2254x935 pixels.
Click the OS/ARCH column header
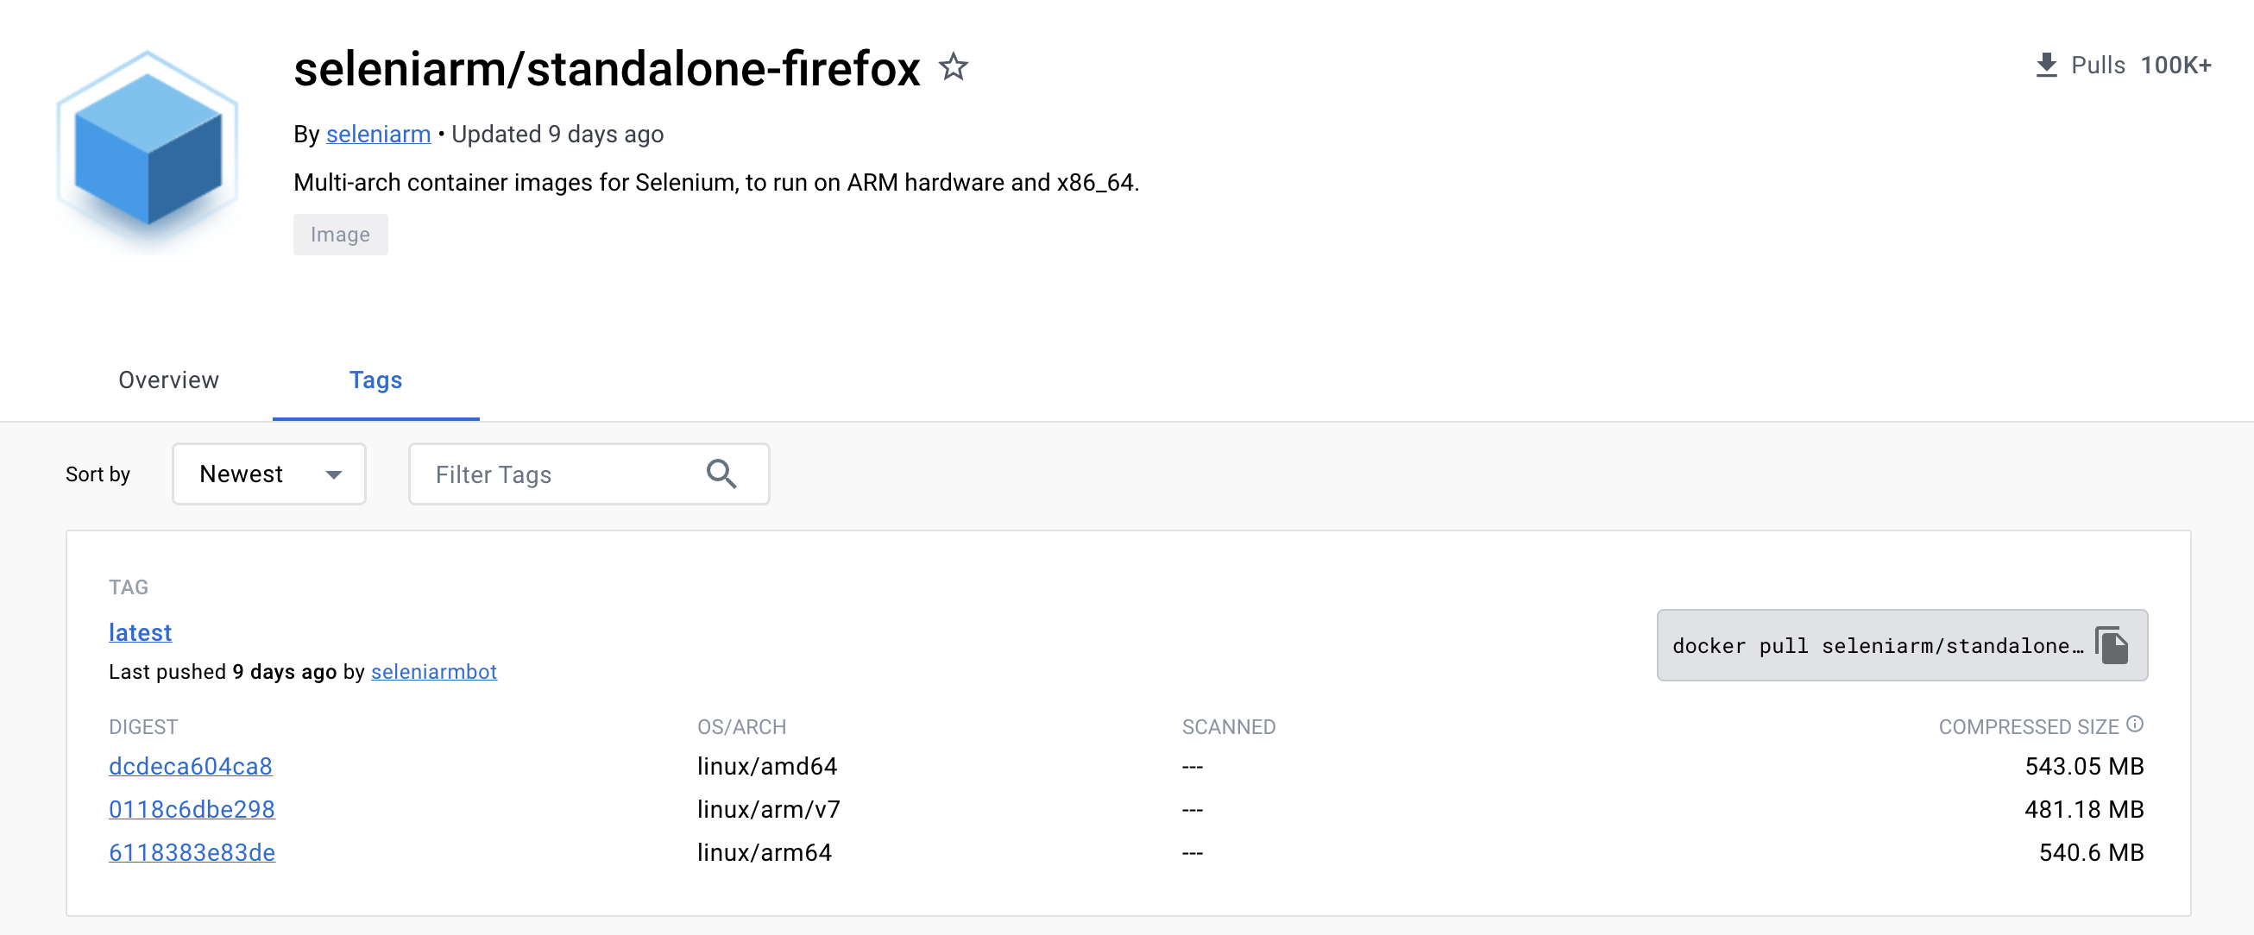[741, 727]
